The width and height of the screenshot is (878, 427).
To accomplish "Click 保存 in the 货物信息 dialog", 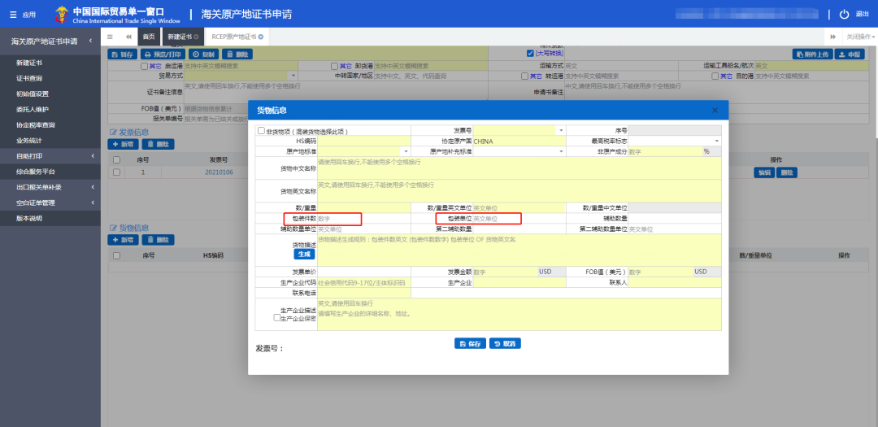I will pos(470,343).
